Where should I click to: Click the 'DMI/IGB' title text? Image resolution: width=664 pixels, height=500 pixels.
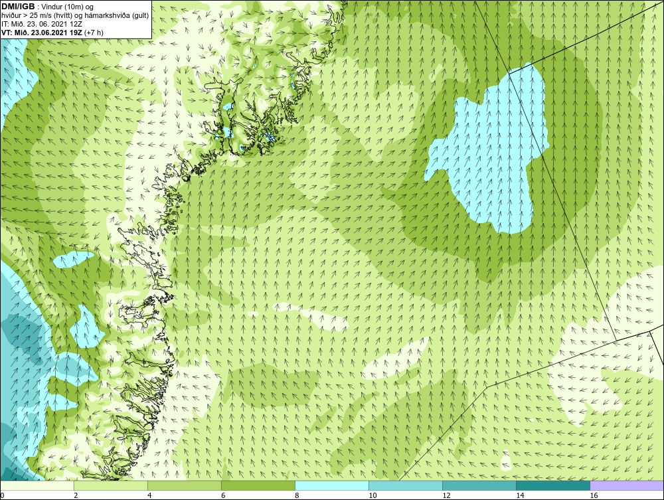coord(18,7)
